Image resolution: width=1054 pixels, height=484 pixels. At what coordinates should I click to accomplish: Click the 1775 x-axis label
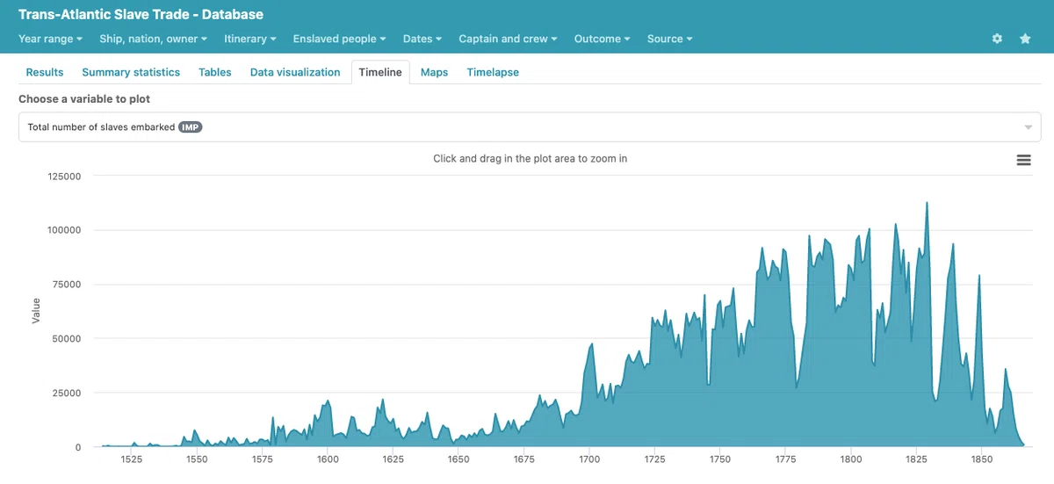click(x=785, y=459)
